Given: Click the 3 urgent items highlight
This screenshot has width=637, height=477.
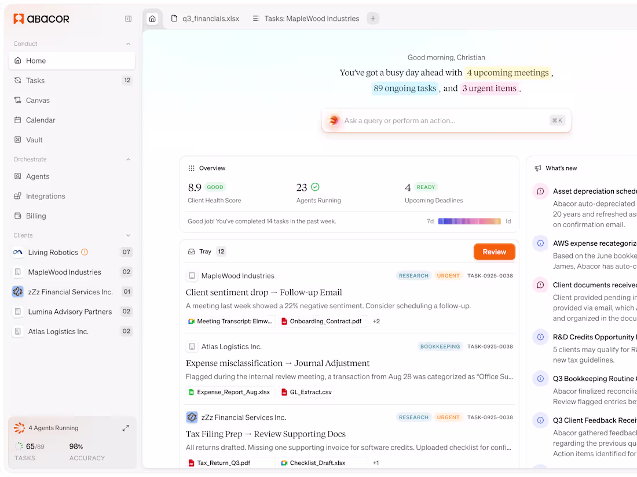Looking at the screenshot, I should [x=489, y=88].
